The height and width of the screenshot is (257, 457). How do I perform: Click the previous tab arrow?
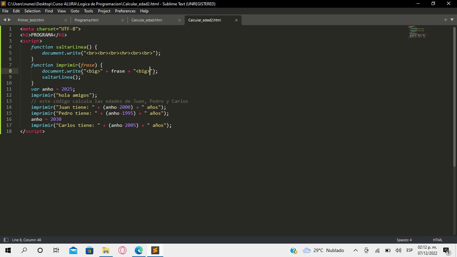click(x=5, y=20)
